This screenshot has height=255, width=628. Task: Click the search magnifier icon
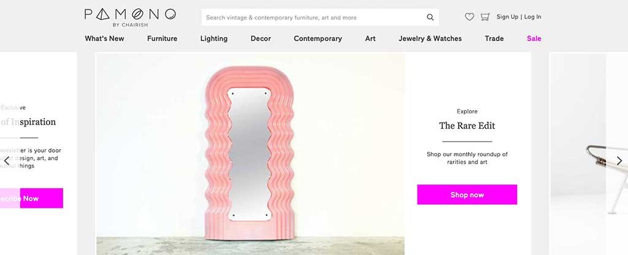(x=430, y=18)
